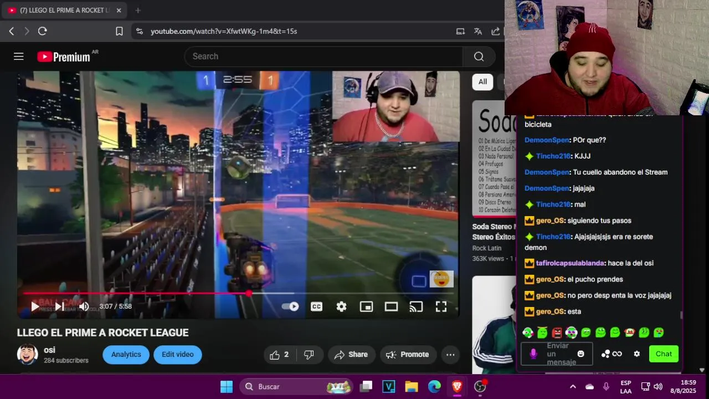Click the magnifier search button
This screenshot has height=399, width=709.
[x=479, y=57]
